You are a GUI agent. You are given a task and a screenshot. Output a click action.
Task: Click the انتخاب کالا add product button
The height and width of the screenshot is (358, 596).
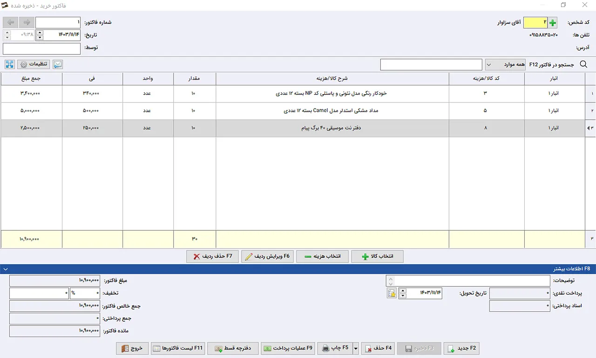pos(377,256)
